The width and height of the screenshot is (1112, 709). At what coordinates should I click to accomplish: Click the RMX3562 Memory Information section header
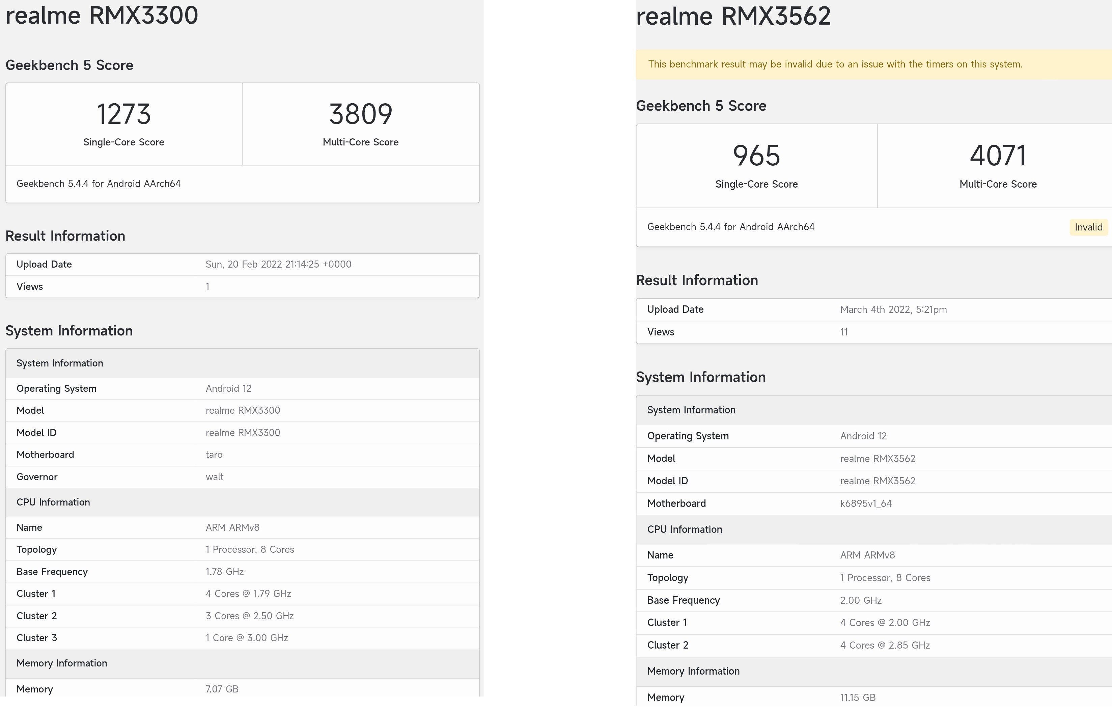click(874, 671)
